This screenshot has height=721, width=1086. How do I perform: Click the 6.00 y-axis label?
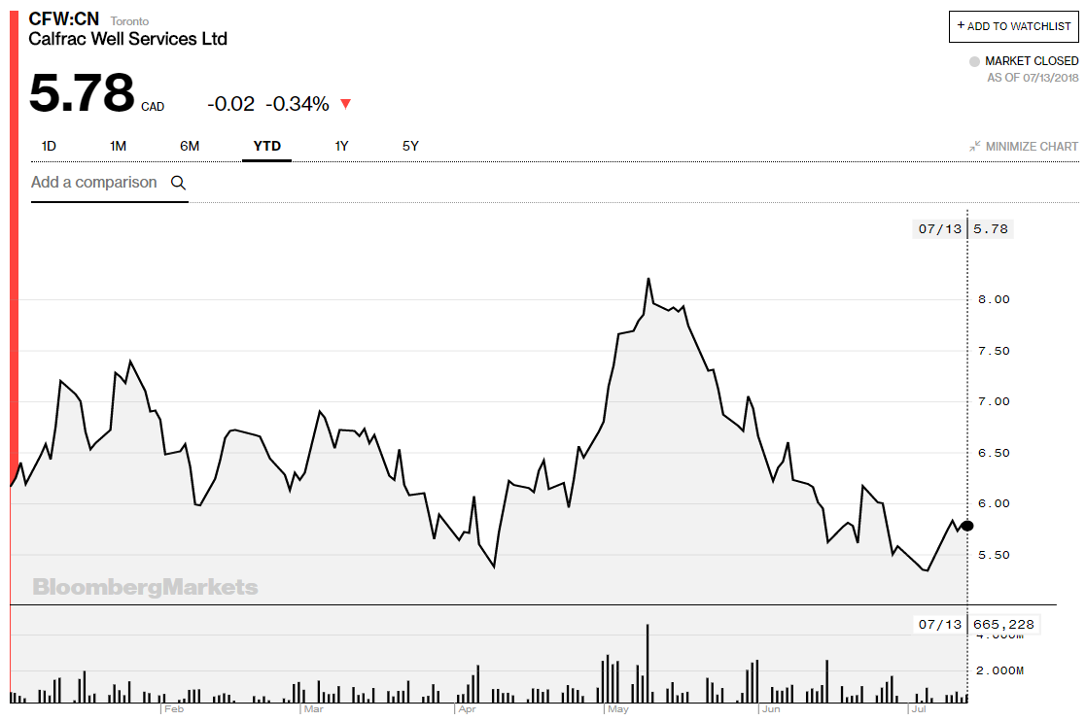[x=994, y=503]
